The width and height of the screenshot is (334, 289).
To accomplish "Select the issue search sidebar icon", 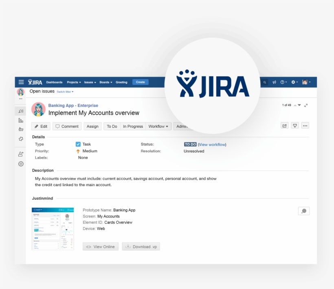I will pyautogui.click(x=21, y=111).
